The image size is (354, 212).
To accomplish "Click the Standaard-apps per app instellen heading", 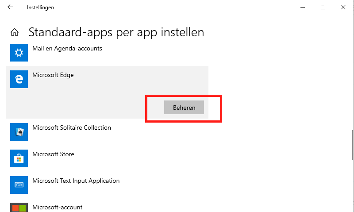I will tap(116, 32).
